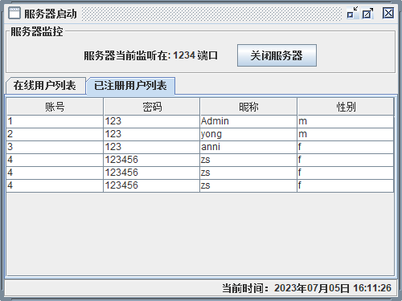Click the 关闭服务器 button

coord(277,55)
